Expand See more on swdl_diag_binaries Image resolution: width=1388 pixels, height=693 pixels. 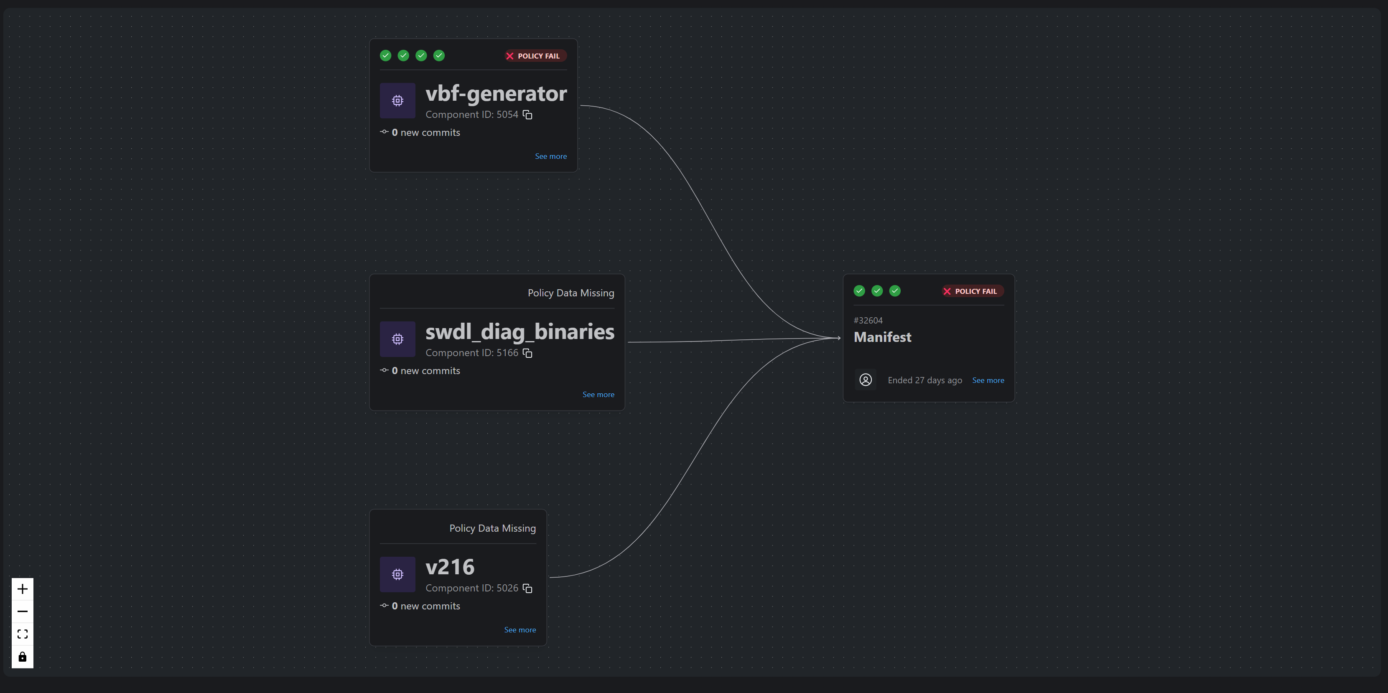(x=598, y=394)
